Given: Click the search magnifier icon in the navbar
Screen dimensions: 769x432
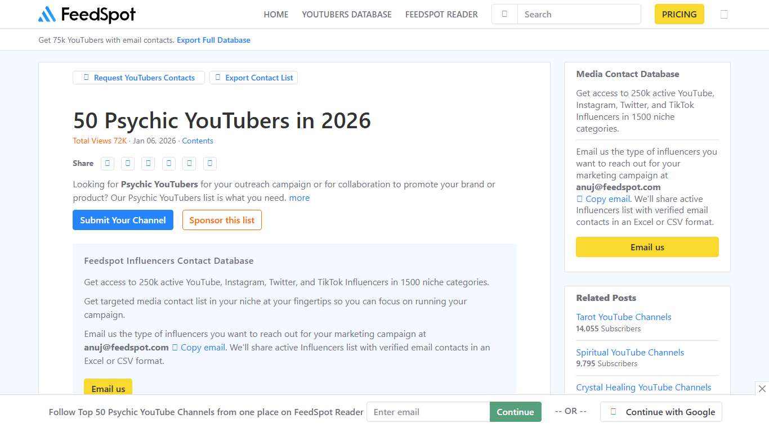Looking at the screenshot, I should point(504,14).
